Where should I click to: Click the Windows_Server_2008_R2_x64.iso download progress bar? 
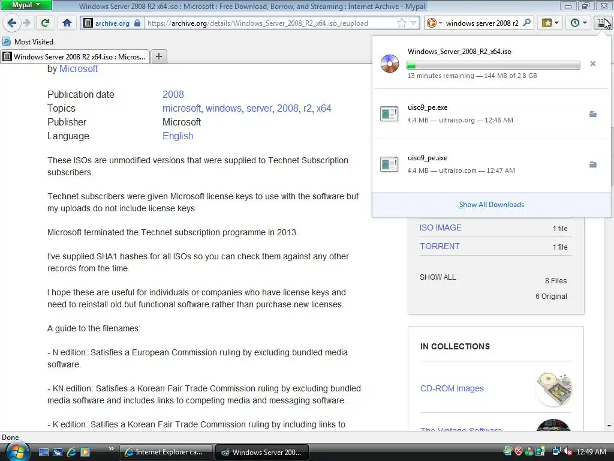point(493,65)
